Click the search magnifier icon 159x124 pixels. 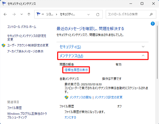151,14
